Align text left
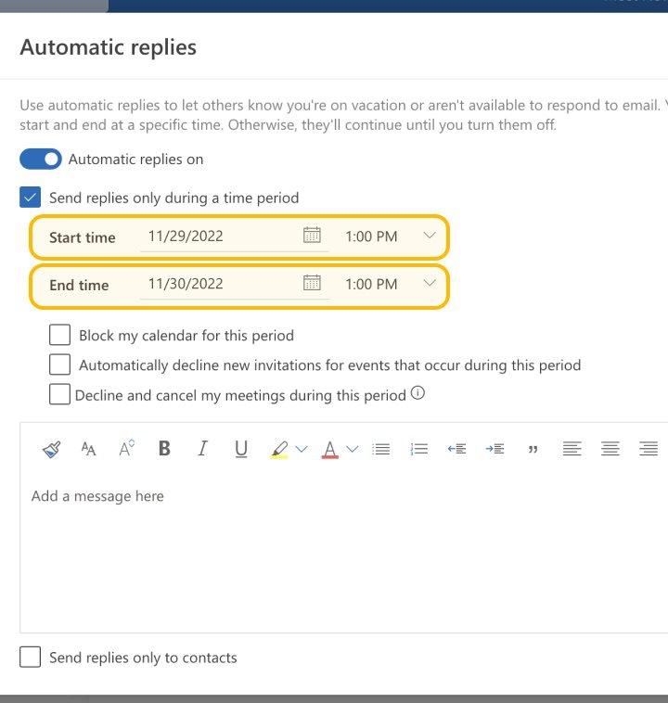This screenshot has height=703, width=668. coord(572,448)
